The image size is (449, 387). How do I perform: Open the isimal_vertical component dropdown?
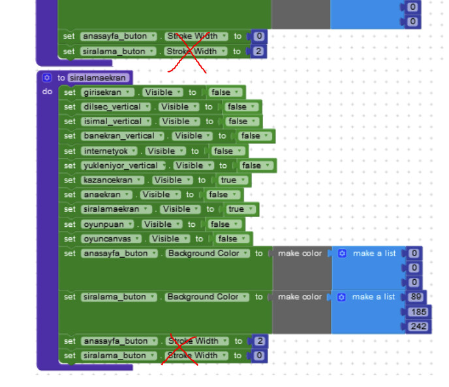pyautogui.click(x=116, y=122)
